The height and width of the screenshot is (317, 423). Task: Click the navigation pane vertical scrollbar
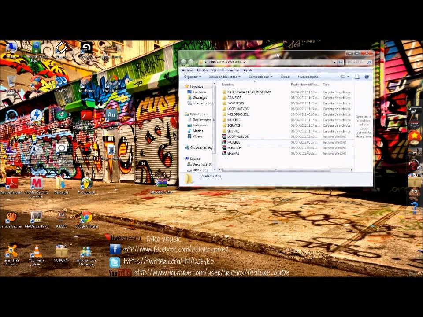(215, 118)
